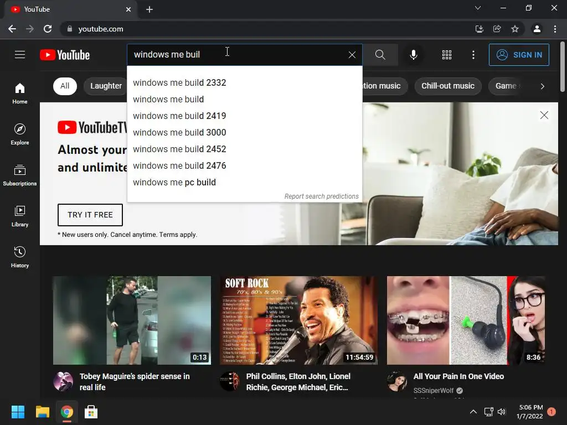The width and height of the screenshot is (567, 425).
Task: Go forward in the browser
Action: click(x=30, y=29)
